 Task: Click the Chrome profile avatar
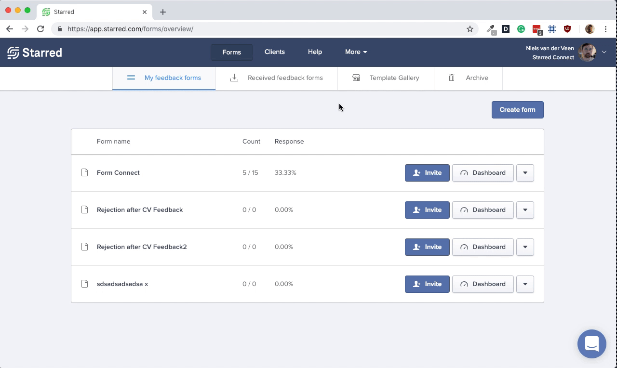point(590,29)
